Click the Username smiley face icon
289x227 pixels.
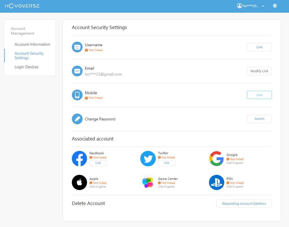pos(77,47)
